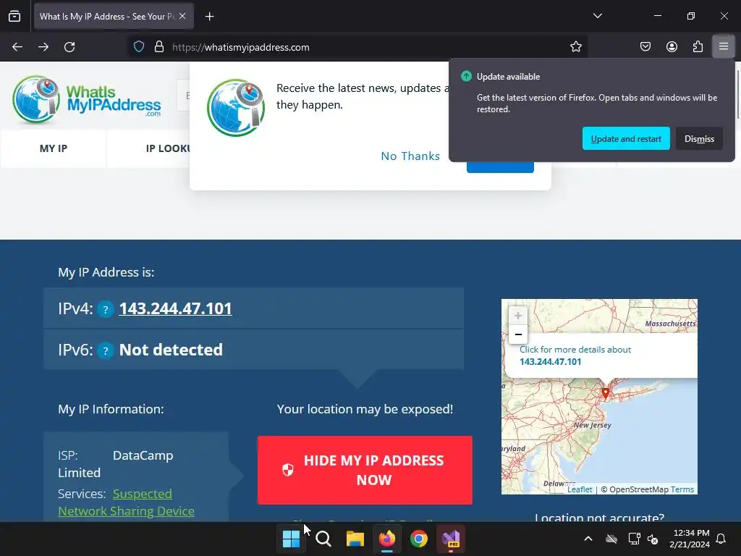Click HIDE MY IP ADDRESS NOW button
Image resolution: width=741 pixels, height=556 pixels.
click(x=365, y=470)
